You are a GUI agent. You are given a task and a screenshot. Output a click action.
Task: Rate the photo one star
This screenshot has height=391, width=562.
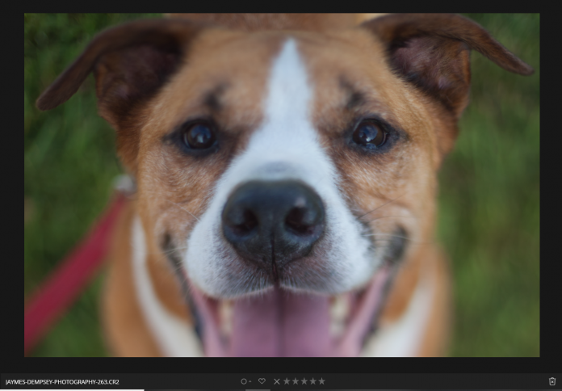click(x=287, y=381)
